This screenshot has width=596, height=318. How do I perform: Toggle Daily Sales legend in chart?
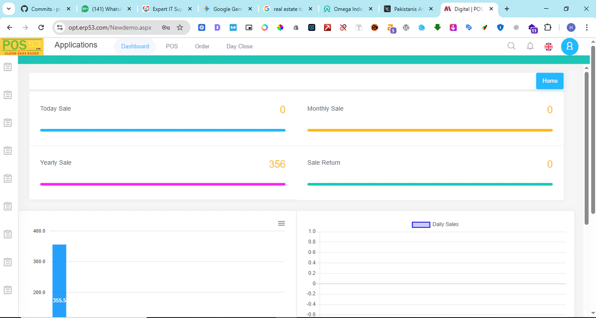(x=435, y=224)
